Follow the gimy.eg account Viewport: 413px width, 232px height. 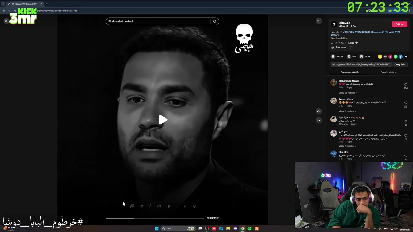[399, 24]
